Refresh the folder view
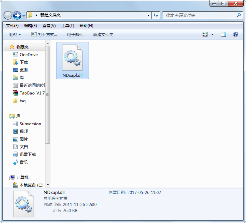Screen dimensions: 246x223 (156, 15)
